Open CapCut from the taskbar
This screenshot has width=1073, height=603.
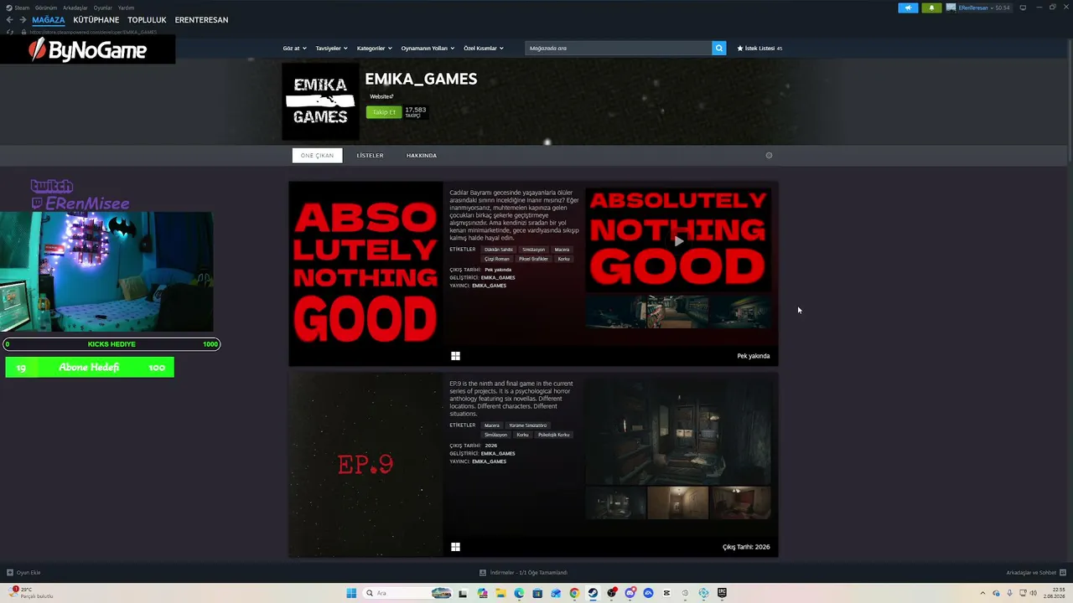tap(666, 593)
